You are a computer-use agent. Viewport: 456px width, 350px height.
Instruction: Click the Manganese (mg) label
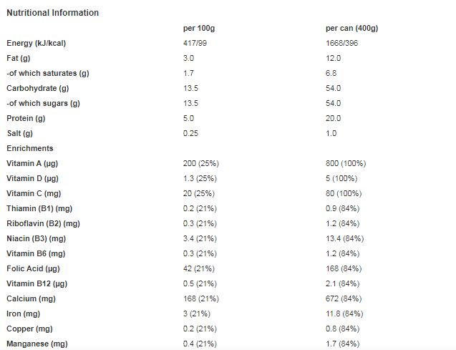click(x=37, y=344)
